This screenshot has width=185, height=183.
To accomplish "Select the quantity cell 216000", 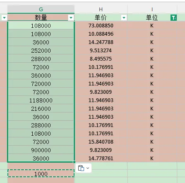I will pyautogui.click(x=41, y=109).
